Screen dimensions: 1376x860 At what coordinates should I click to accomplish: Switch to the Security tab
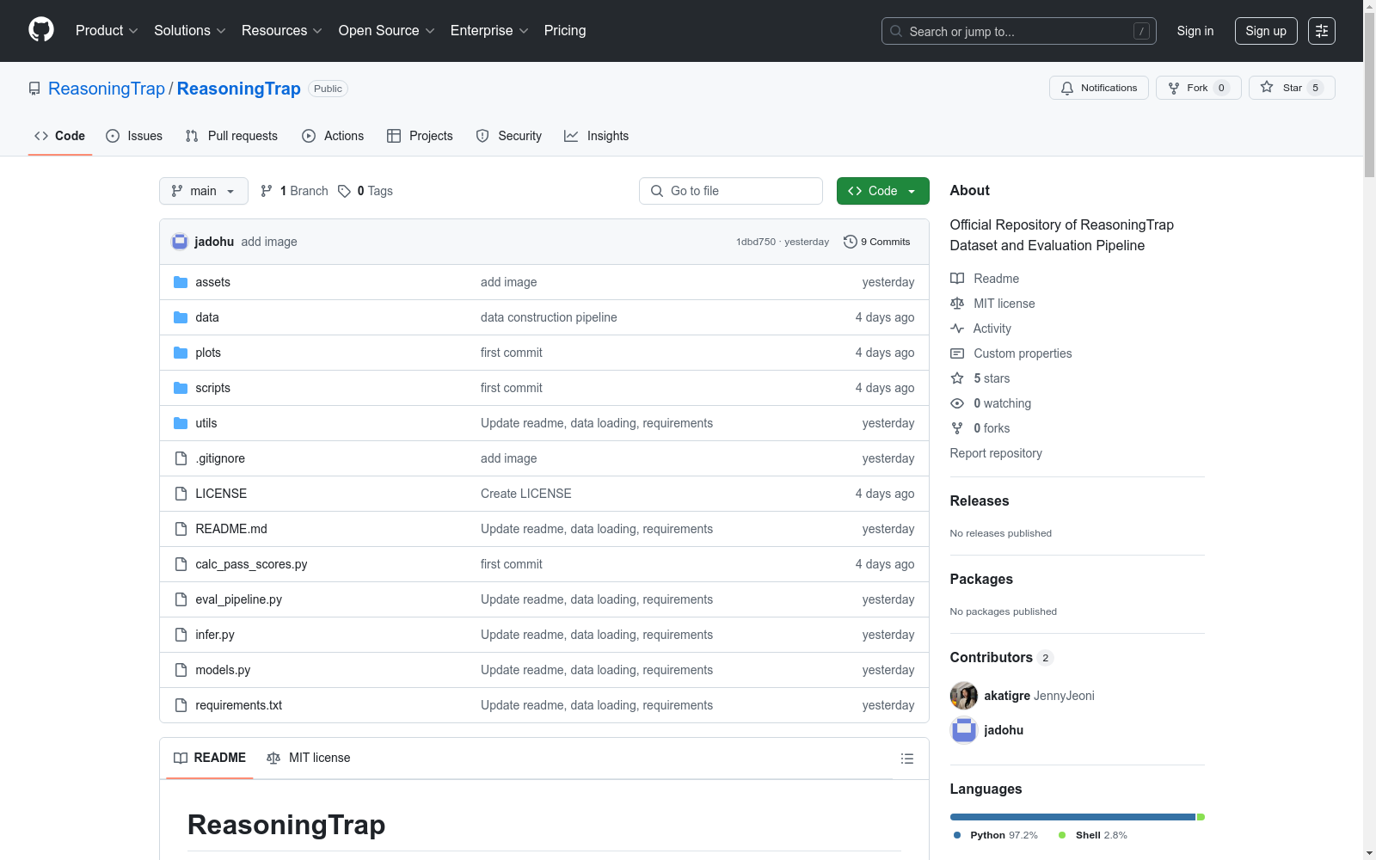[509, 136]
